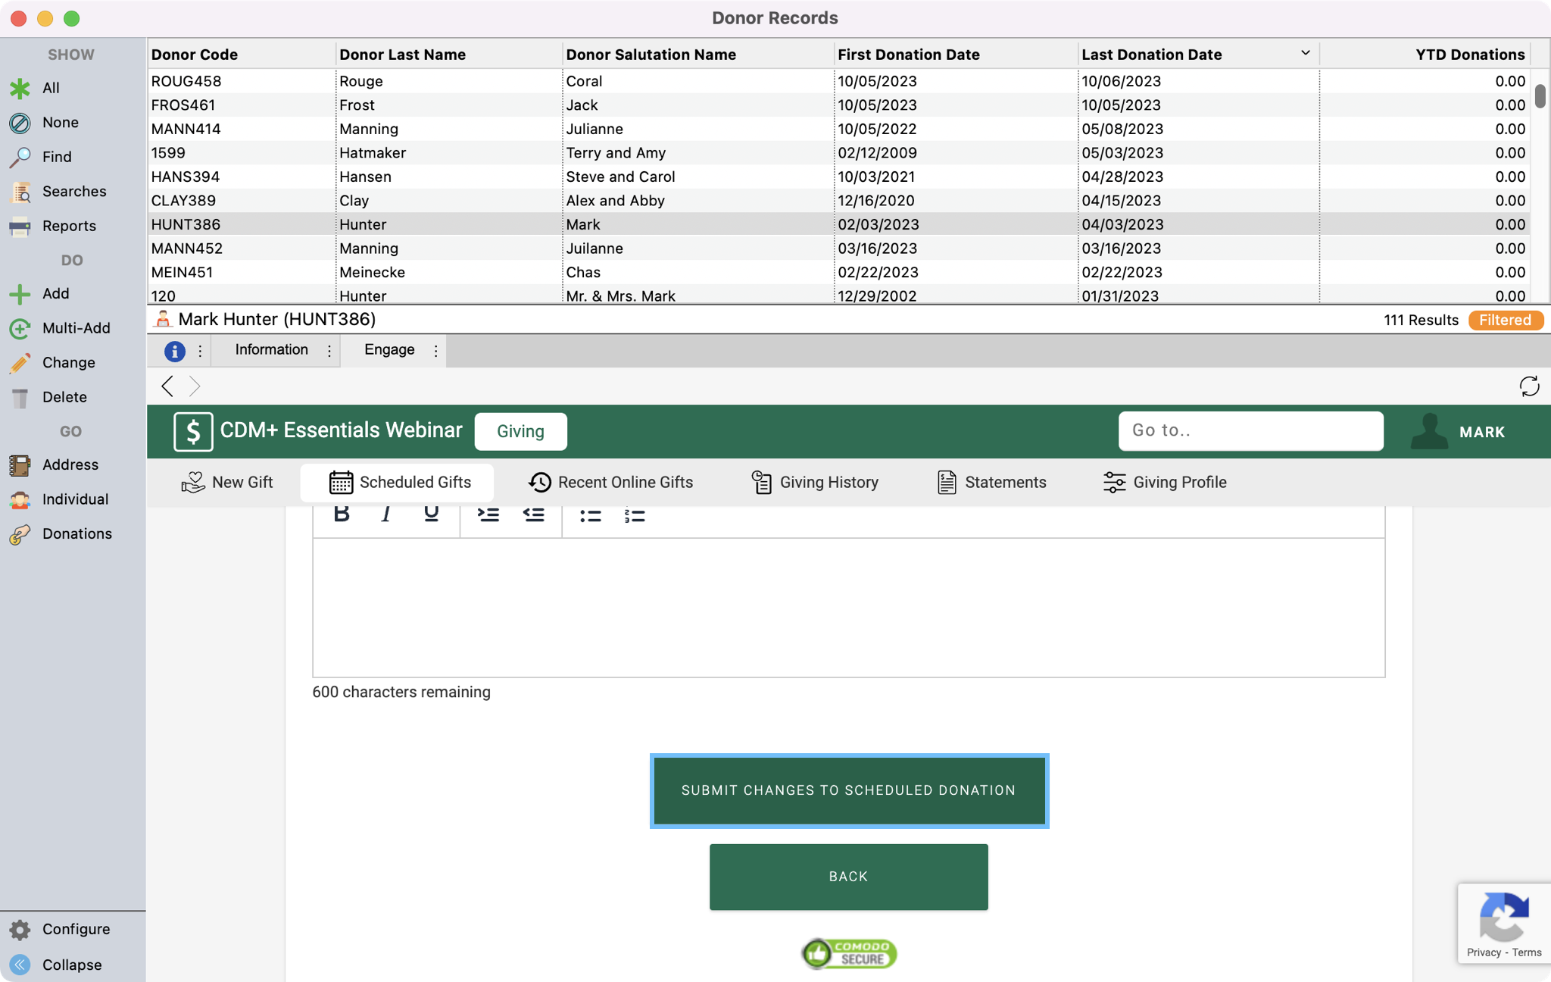Toggle bold formatting in the editor
This screenshot has height=982, width=1551.
pyautogui.click(x=342, y=514)
